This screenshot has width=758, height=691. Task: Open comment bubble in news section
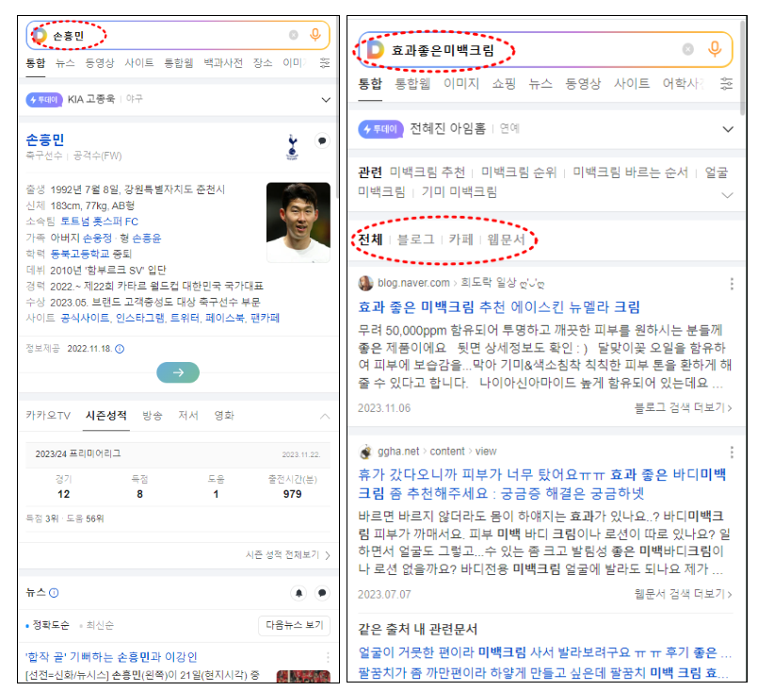click(x=322, y=593)
